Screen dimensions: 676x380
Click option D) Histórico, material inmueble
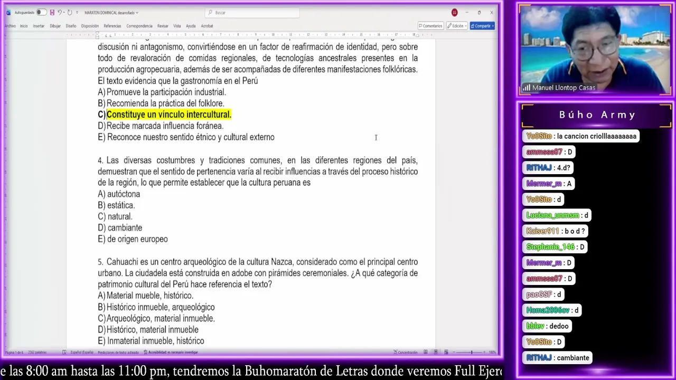coord(148,330)
